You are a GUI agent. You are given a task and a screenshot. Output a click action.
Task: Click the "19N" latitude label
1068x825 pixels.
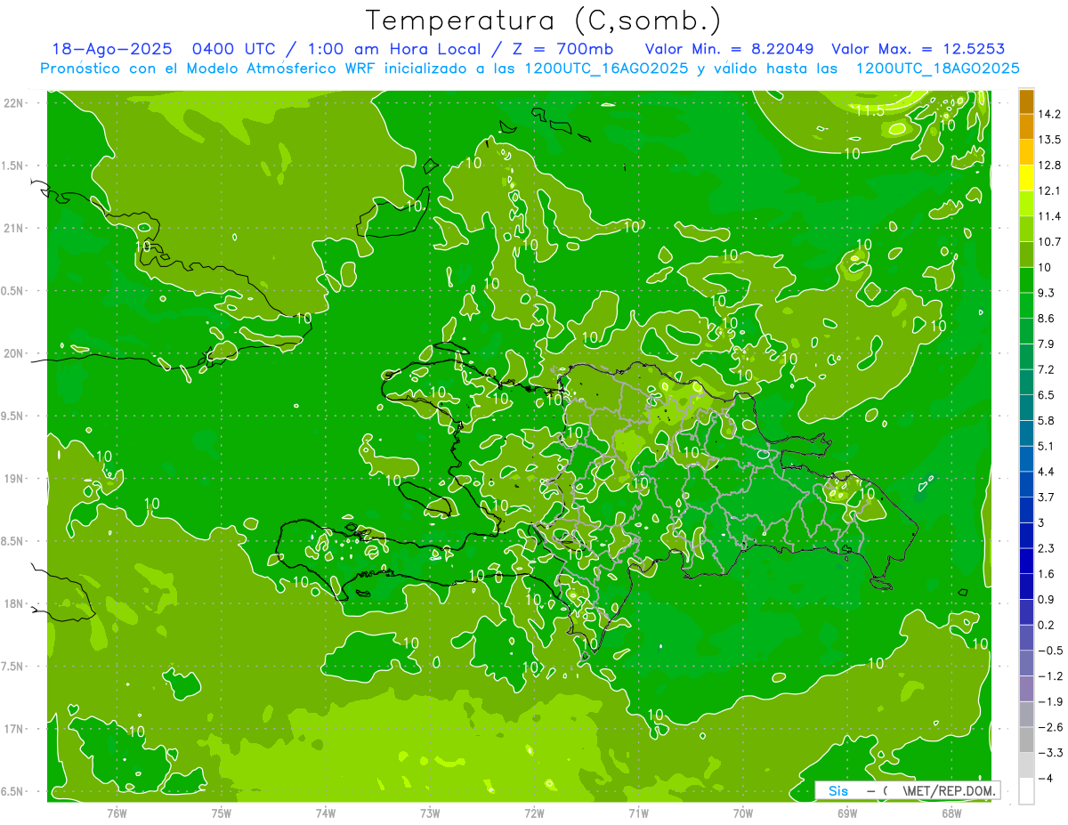click(x=15, y=479)
